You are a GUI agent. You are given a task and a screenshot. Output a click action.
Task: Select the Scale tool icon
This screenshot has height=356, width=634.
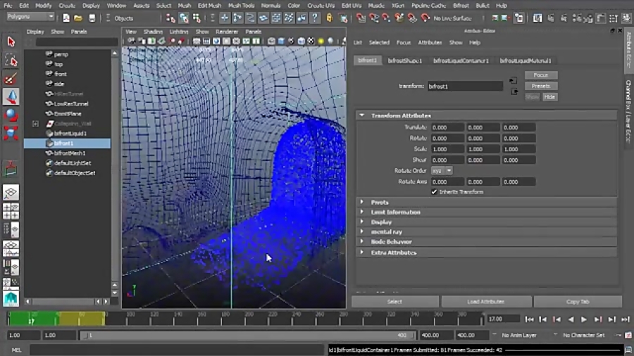click(11, 133)
